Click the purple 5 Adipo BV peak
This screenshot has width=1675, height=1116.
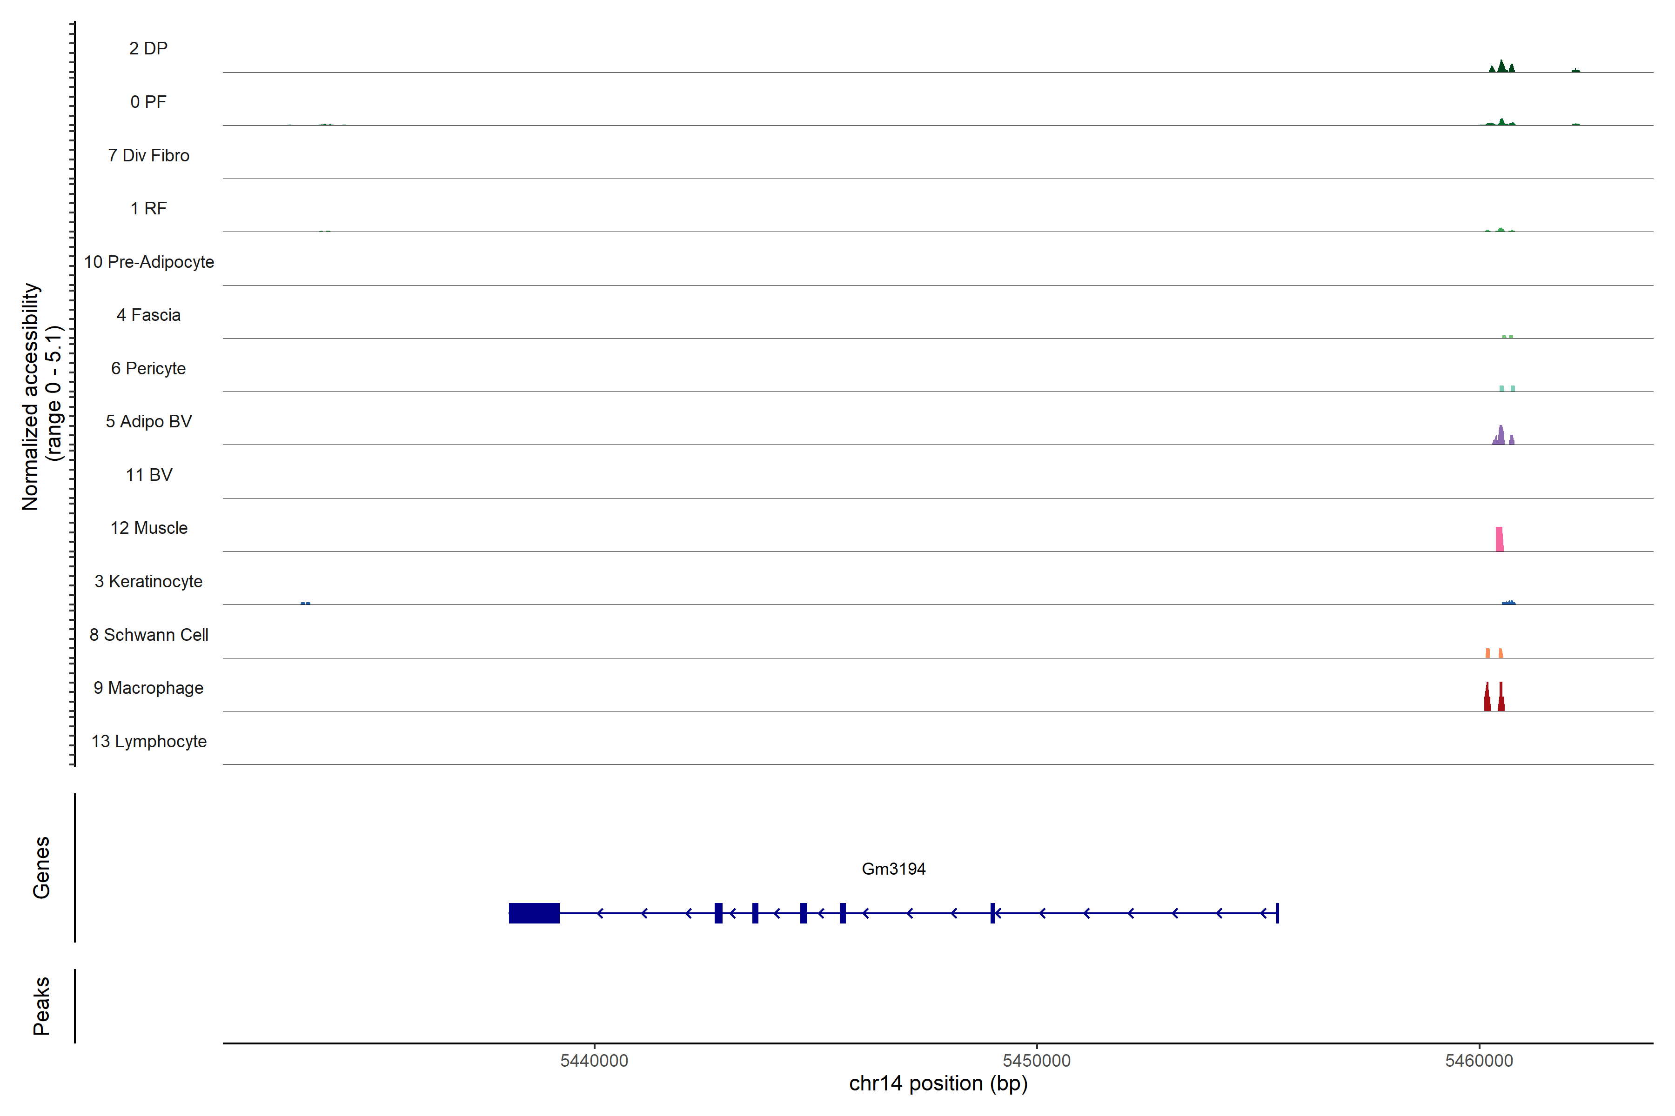click(x=1501, y=436)
